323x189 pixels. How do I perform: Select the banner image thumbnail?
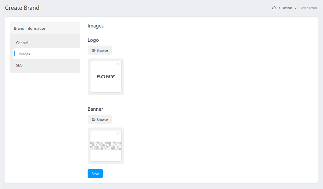coord(106,146)
